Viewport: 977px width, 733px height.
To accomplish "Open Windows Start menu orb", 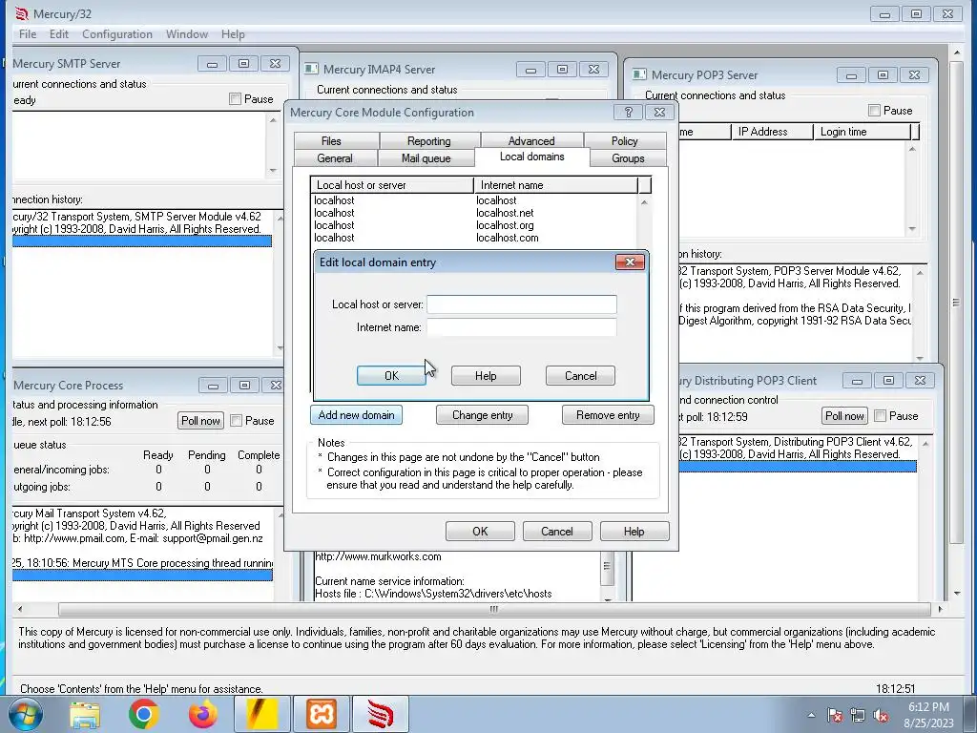I will 26,714.
